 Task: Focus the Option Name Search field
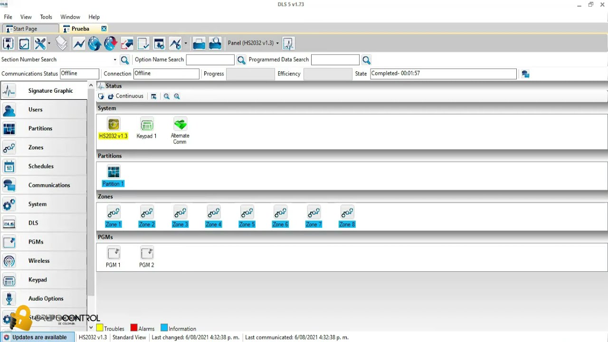tap(210, 60)
